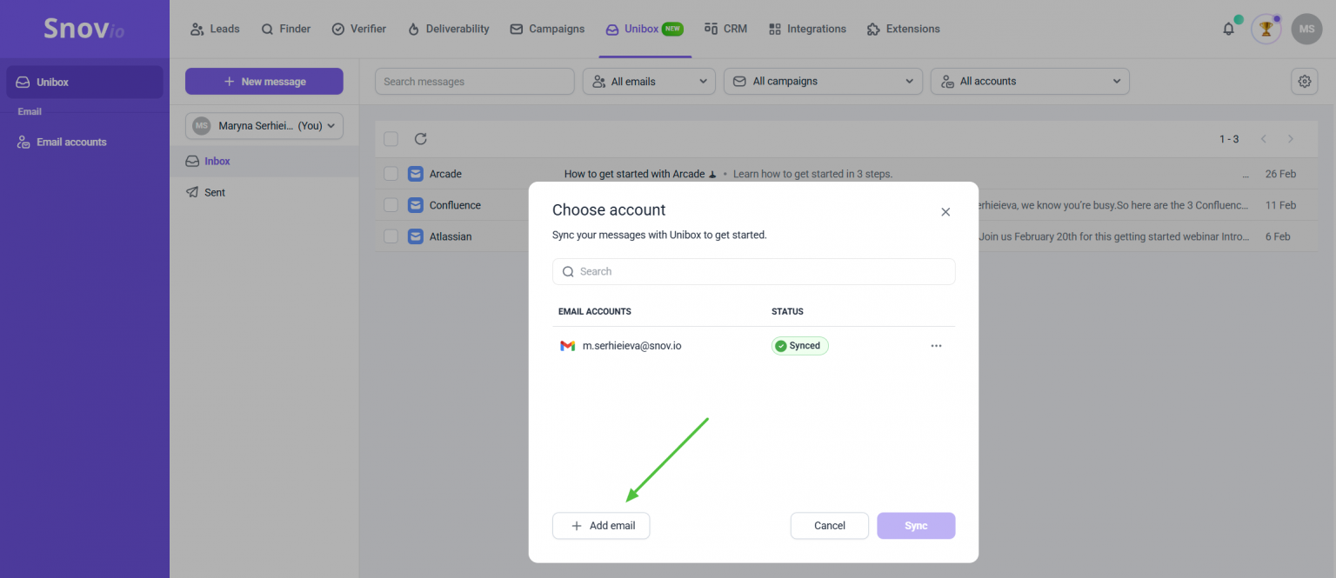The width and height of the screenshot is (1336, 578).
Task: Click the Snov.io logo
Action: [x=84, y=29]
